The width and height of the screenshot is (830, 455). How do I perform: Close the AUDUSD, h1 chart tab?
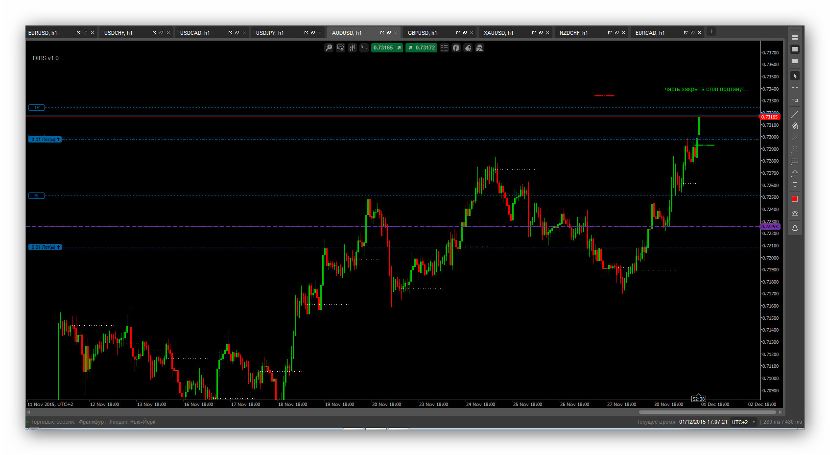pos(396,33)
